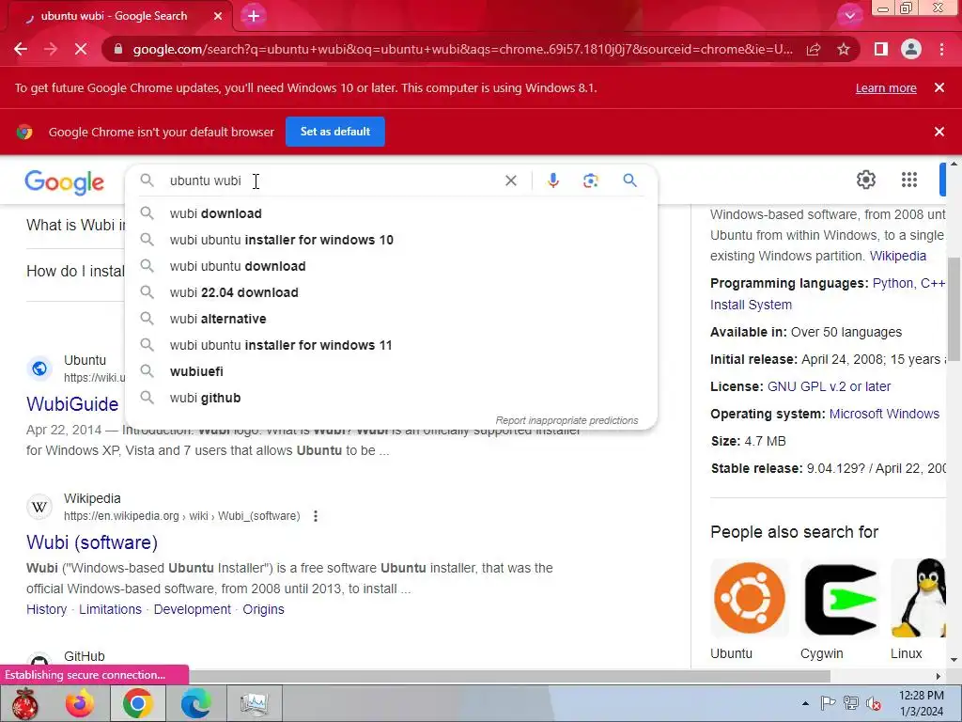Choose suggestion wubi alternative
Viewport: 962px width, 722px height.
click(392, 320)
